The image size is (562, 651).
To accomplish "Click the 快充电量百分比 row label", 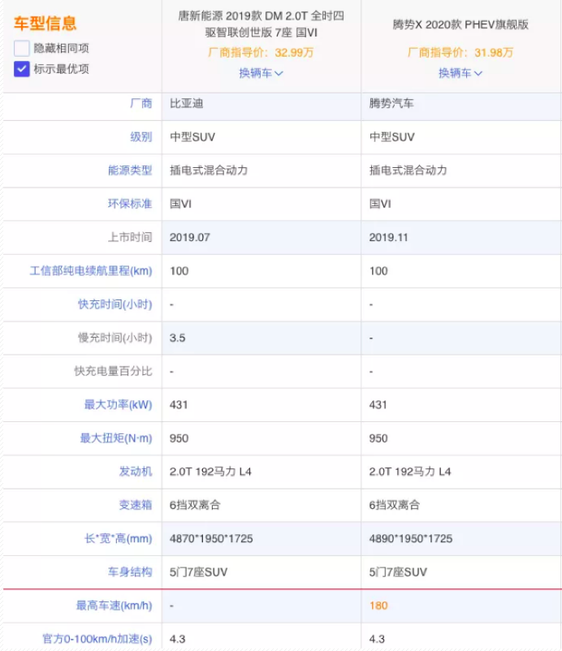I will point(113,371).
